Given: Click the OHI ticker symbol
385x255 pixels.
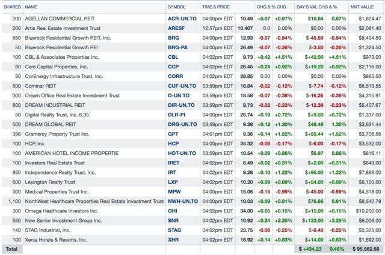Looking at the screenshot, I should (173, 211).
